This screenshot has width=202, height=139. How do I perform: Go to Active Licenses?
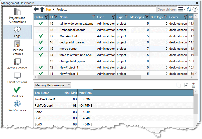click(x=17, y=64)
